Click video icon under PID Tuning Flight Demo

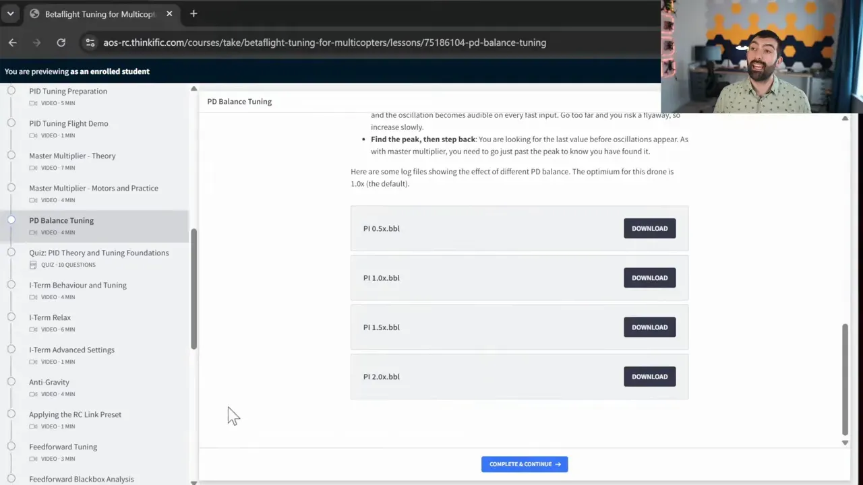click(x=33, y=135)
